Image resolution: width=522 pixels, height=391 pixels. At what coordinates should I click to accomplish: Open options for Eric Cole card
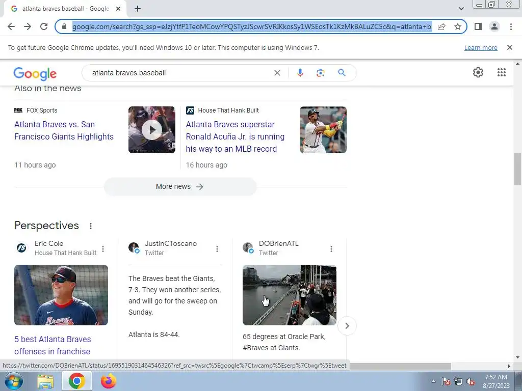[x=103, y=248]
